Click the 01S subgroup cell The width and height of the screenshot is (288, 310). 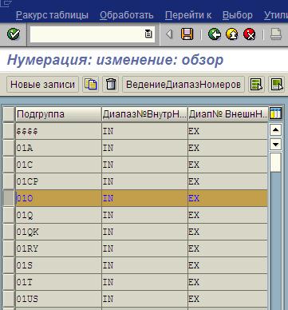click(x=58, y=265)
